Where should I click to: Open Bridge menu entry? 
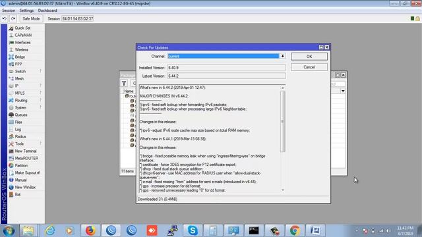coord(20,57)
